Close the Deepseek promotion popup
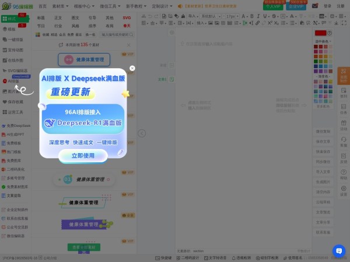 (132, 68)
